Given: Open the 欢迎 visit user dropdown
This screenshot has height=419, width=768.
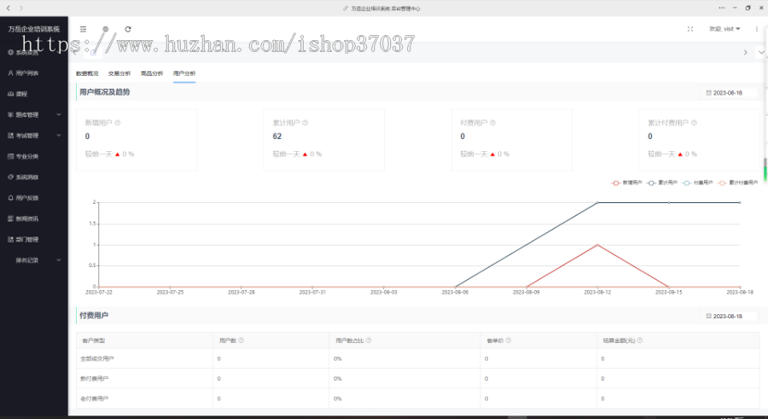Looking at the screenshot, I should 724,29.
